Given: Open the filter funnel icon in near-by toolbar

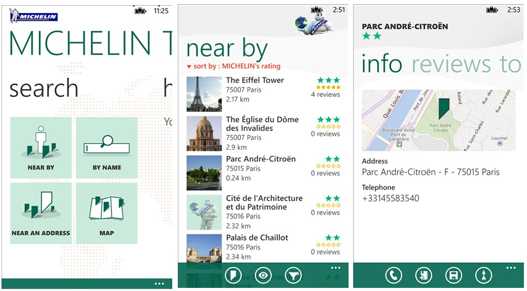Looking at the screenshot, I should coord(293,276).
